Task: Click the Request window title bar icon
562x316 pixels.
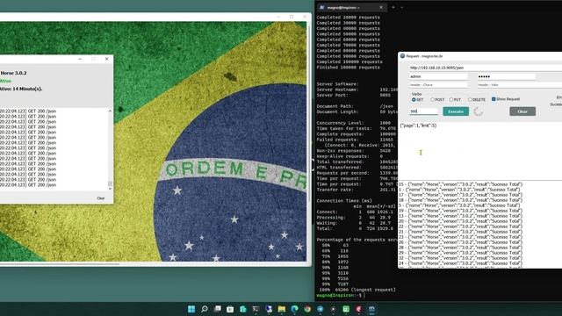Action: point(402,56)
